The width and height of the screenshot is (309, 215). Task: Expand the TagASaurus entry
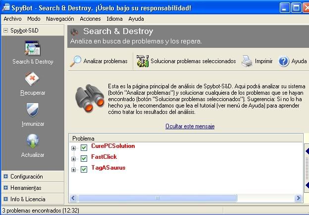pos(73,170)
